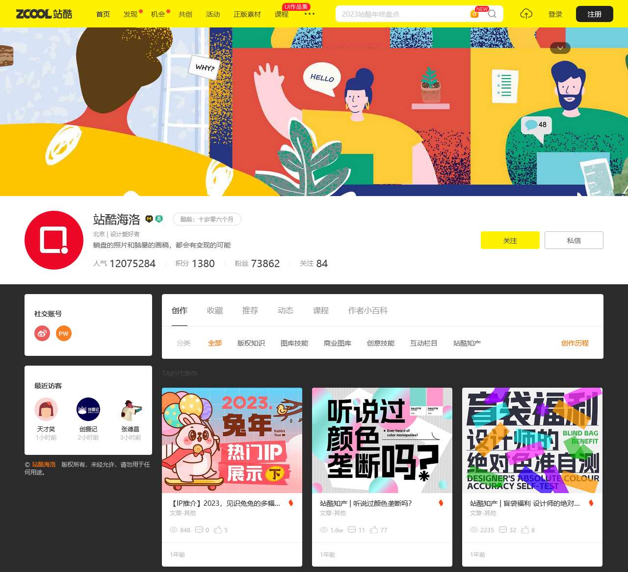The image size is (628, 572).
Task: Open visitor 创摄记 avatar
Action: (88, 409)
